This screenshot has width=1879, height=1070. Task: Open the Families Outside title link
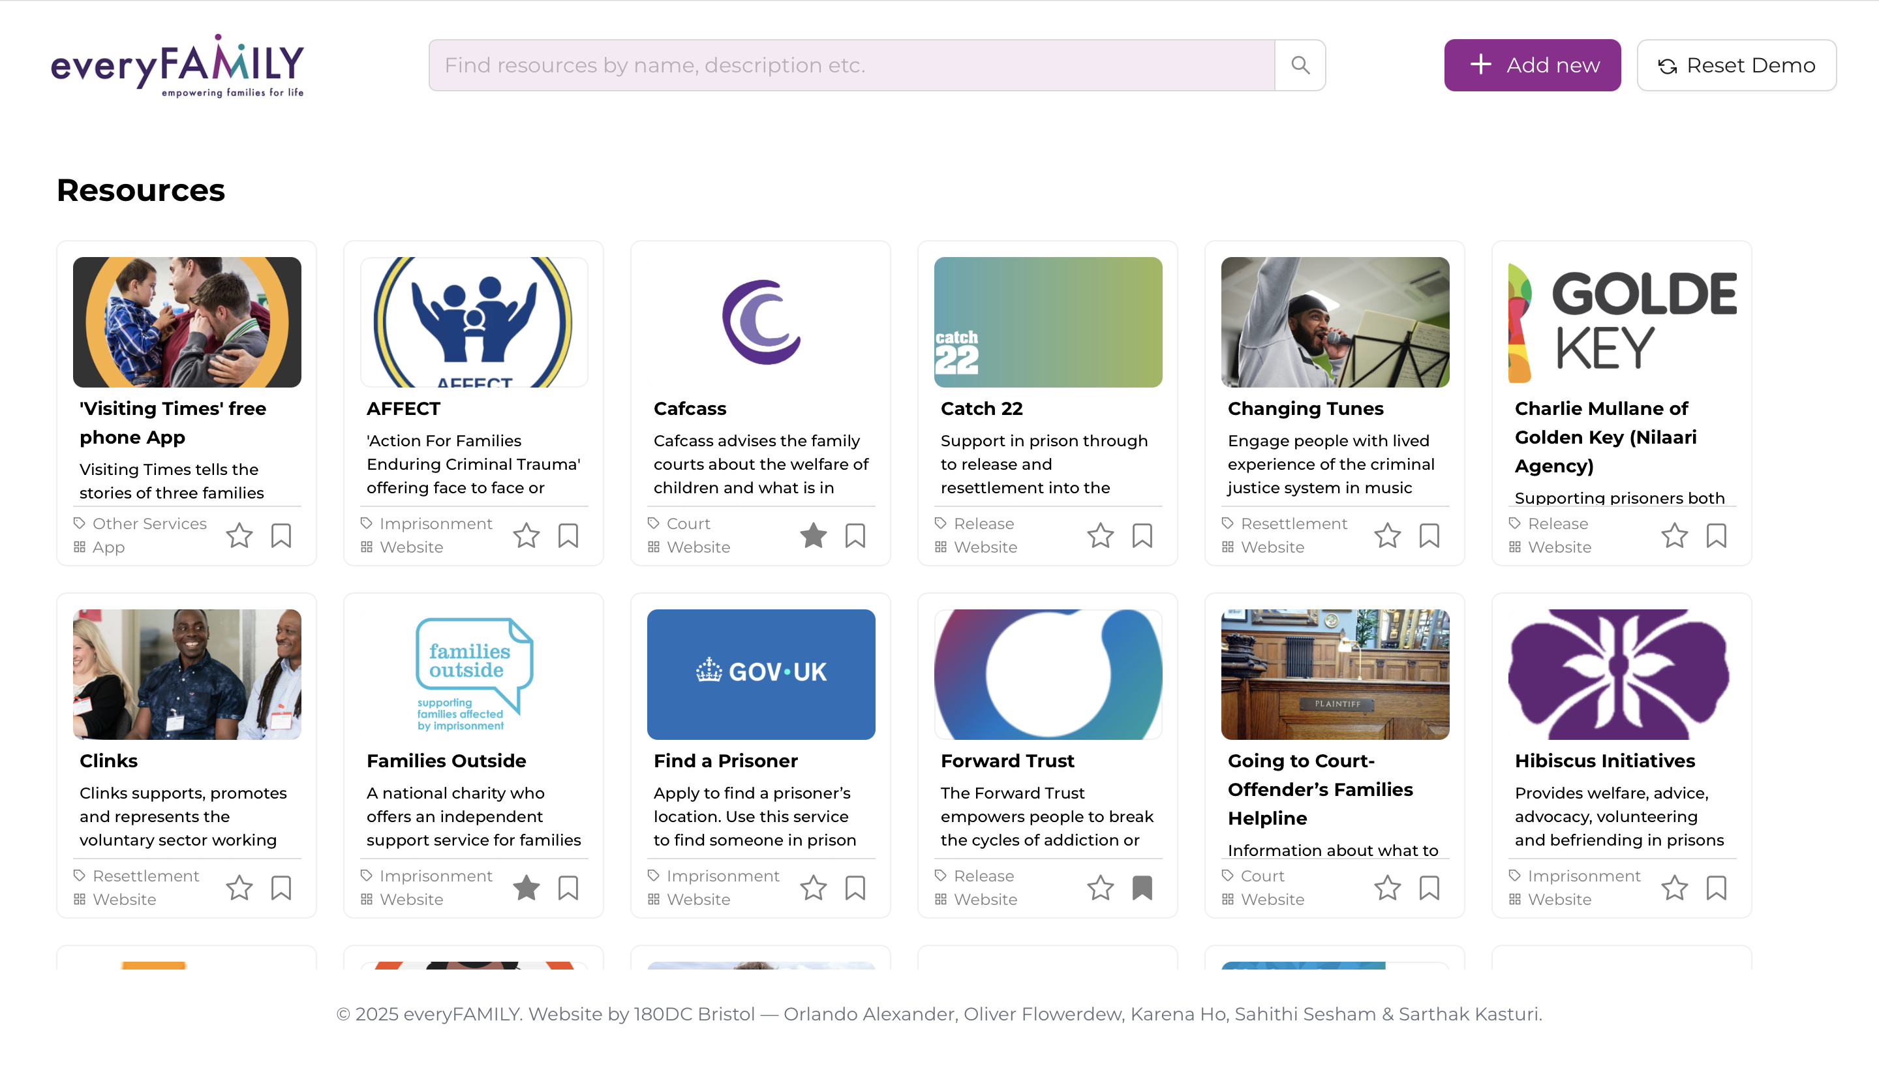[446, 761]
